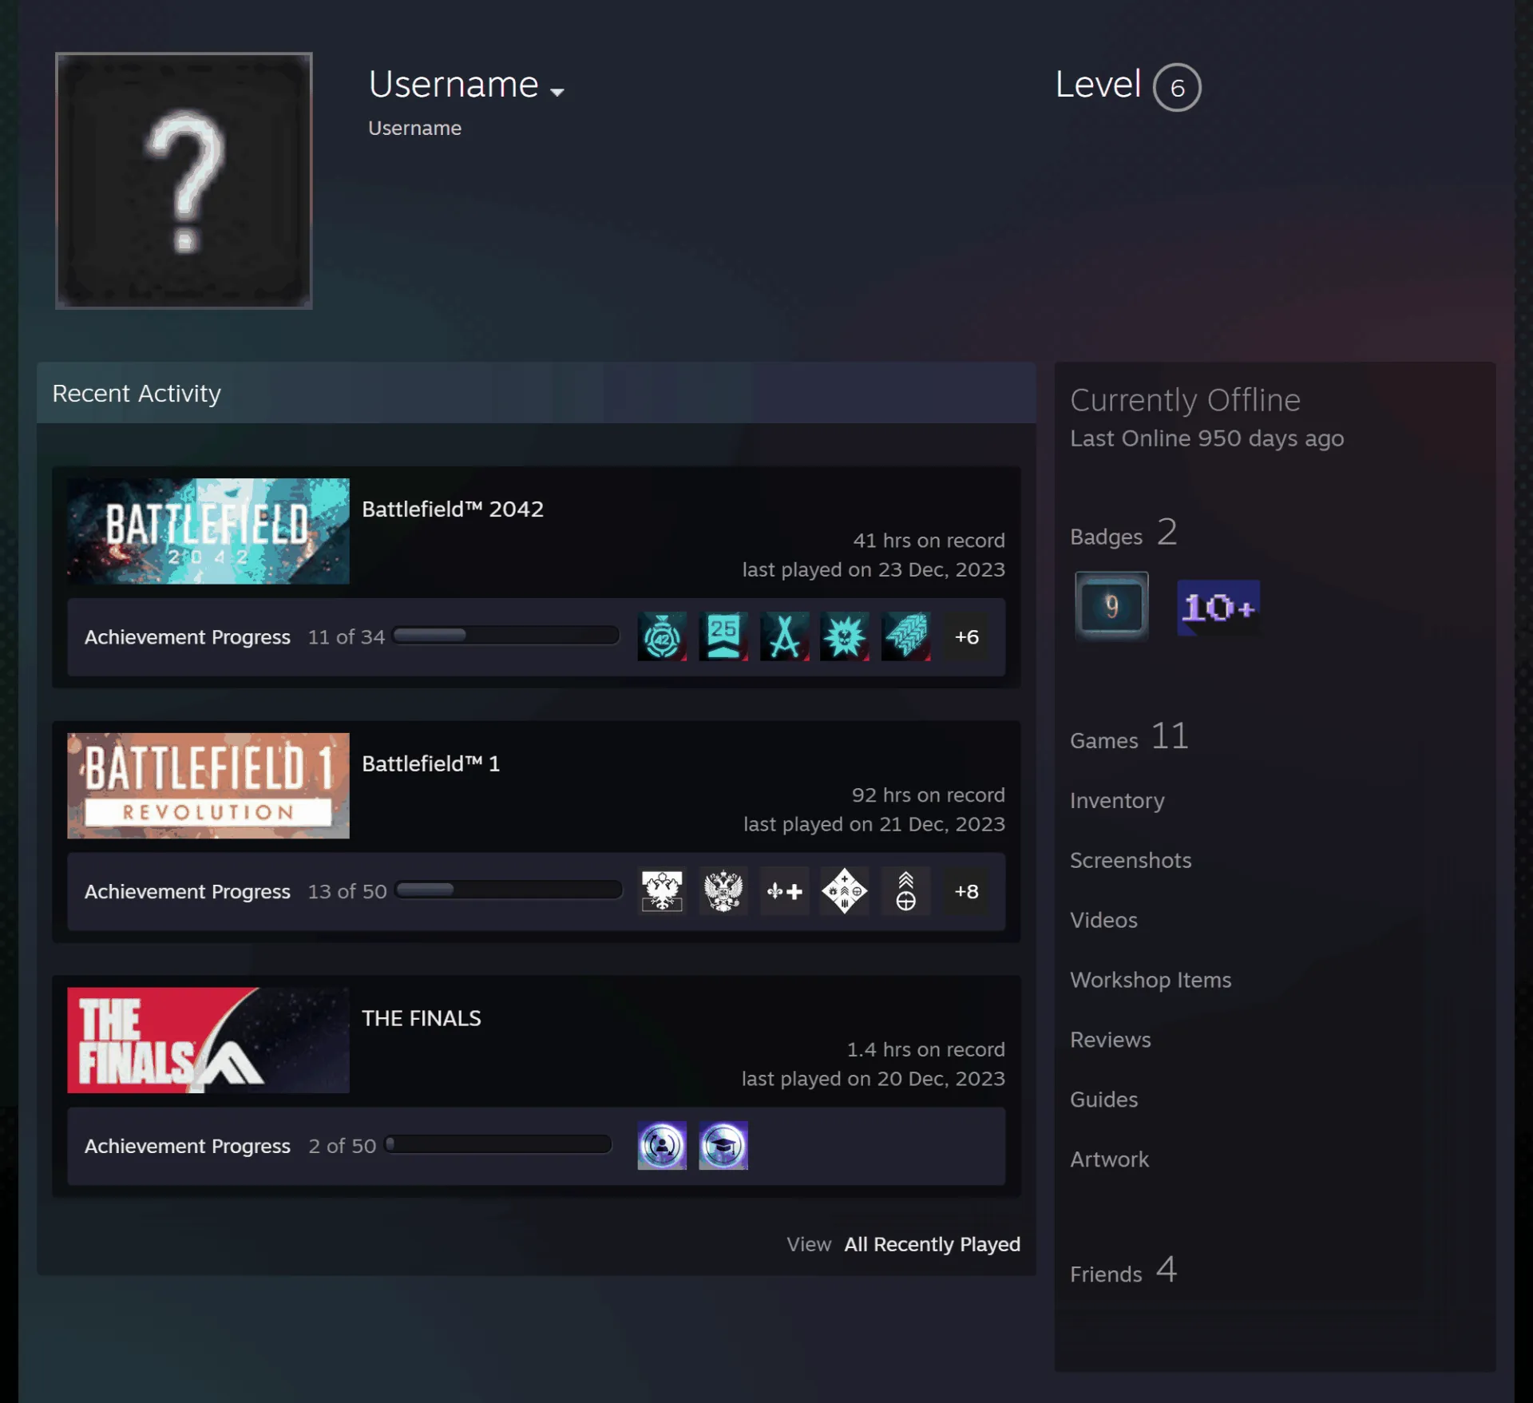Open the Battlefield 1 Revolution game banner
The height and width of the screenshot is (1403, 1533).
208,786
